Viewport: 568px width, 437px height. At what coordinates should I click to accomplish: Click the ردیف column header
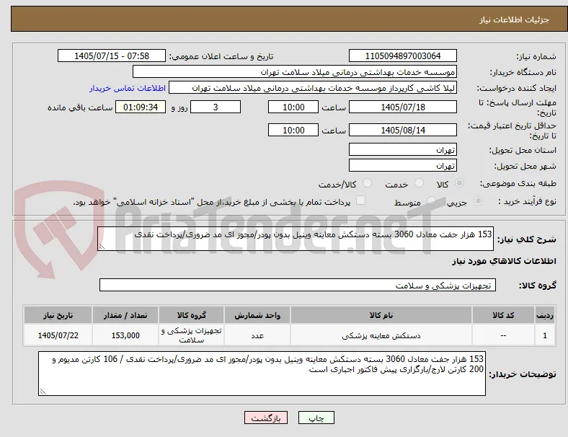click(x=545, y=315)
